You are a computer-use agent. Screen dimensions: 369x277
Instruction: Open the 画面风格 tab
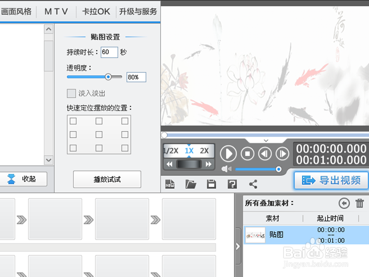pos(16,12)
